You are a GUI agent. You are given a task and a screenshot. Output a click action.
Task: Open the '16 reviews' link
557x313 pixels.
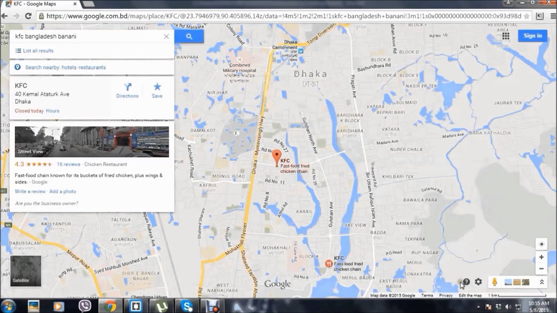[x=68, y=164]
